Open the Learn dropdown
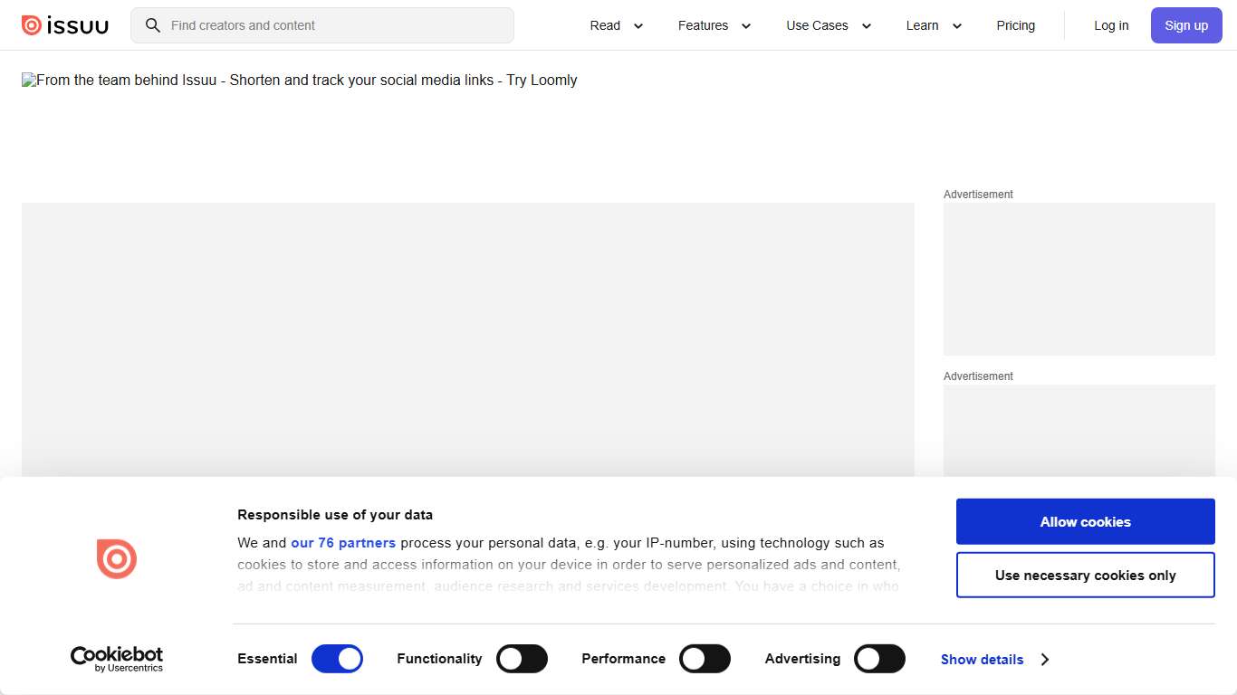 [934, 25]
